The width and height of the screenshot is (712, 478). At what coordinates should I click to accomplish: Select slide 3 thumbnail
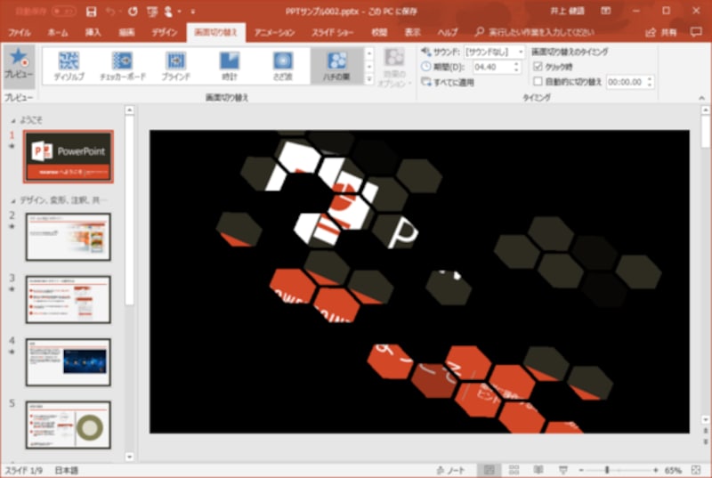(69, 300)
